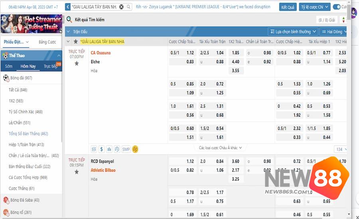Viewport: 359px width, 219px height.
Task: Star the Giải LaLiga Tây Ban Nha league
Action: [x=75, y=41]
